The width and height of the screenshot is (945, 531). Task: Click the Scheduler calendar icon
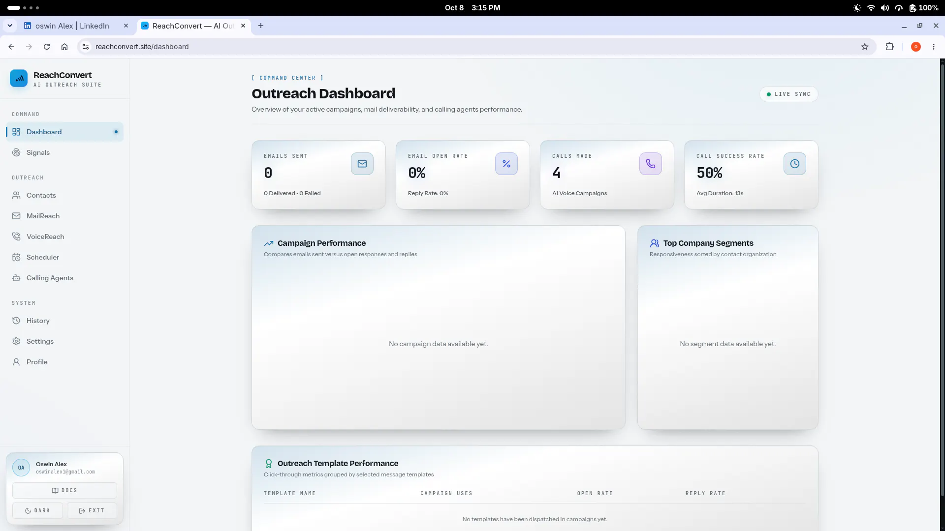click(16, 257)
